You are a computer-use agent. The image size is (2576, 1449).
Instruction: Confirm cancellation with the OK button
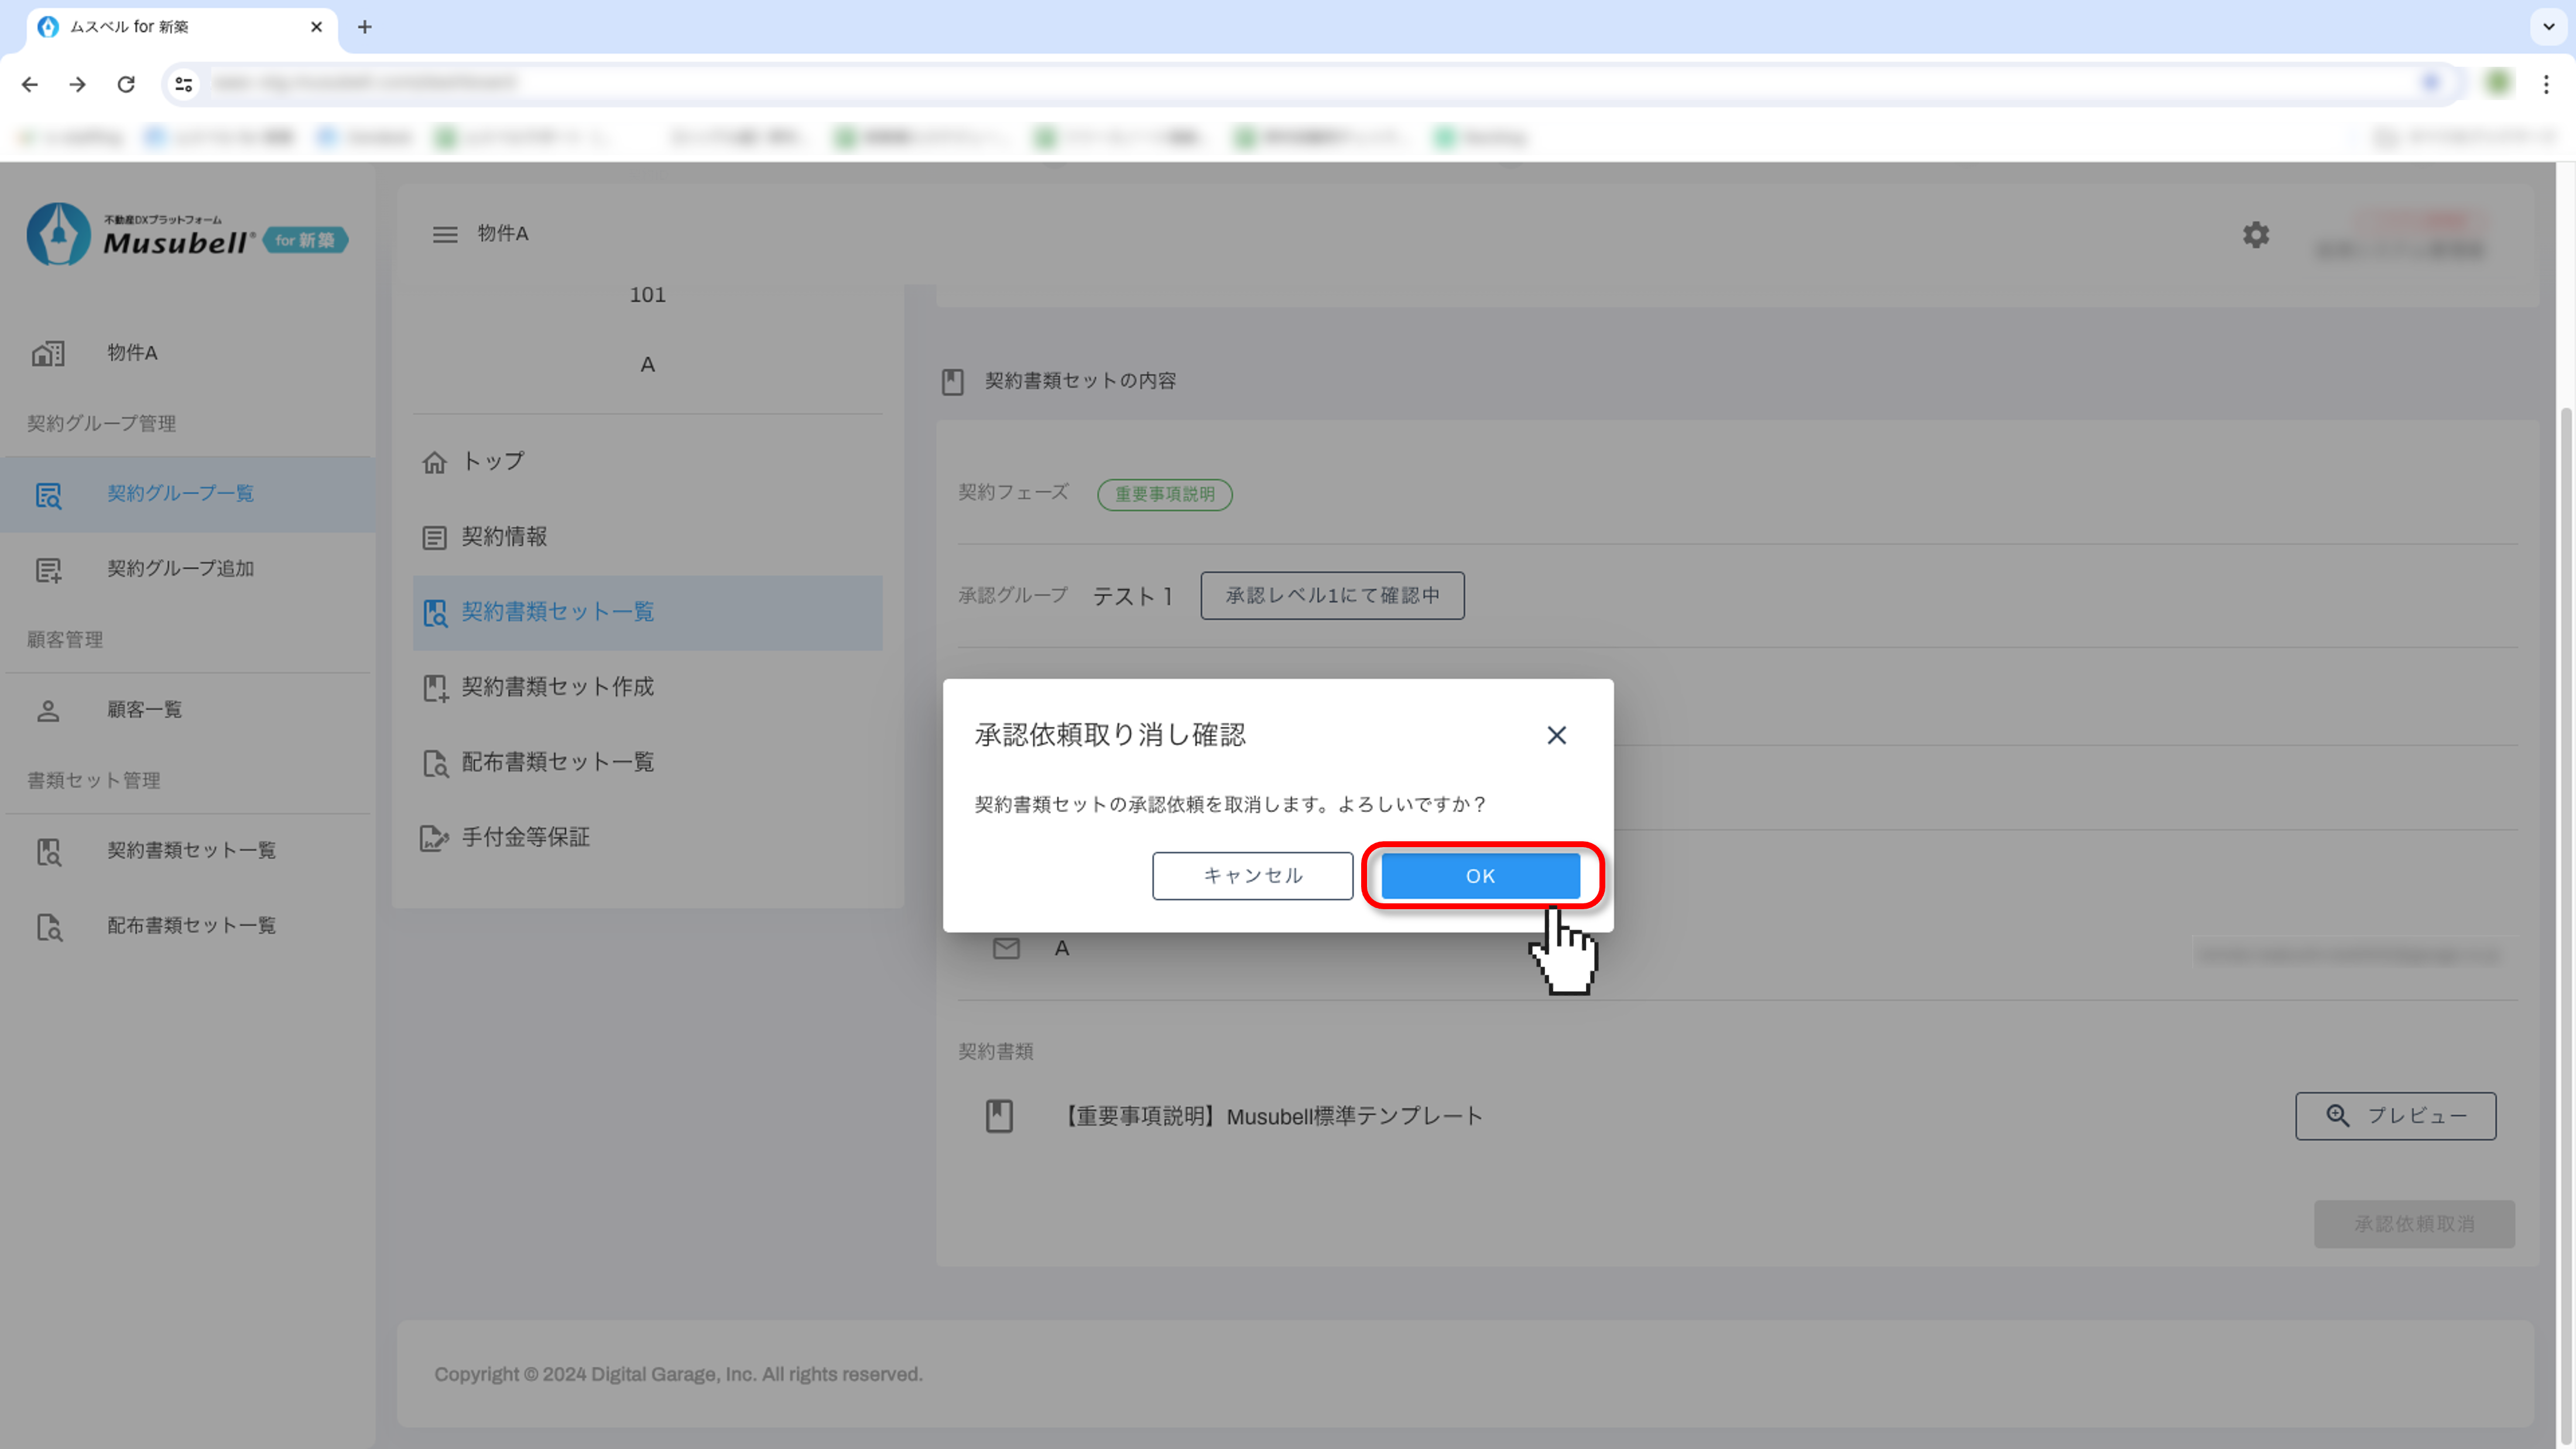1480,876
